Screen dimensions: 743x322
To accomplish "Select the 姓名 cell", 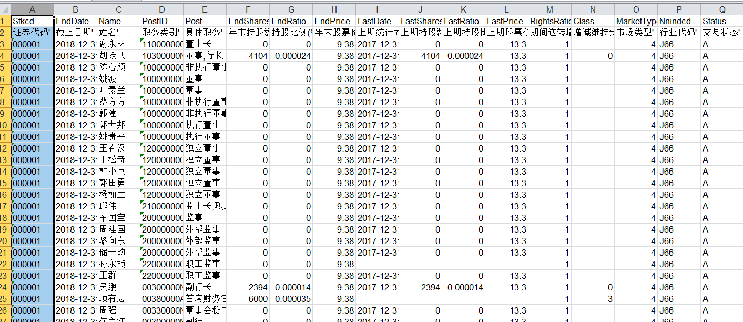I will [x=119, y=33].
